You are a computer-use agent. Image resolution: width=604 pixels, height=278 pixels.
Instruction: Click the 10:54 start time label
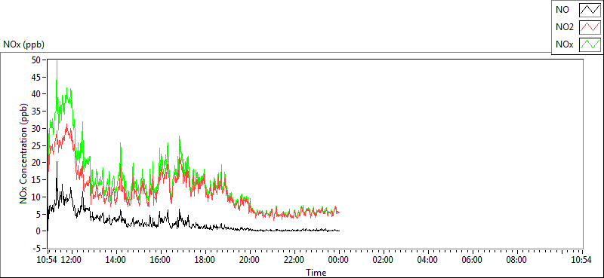[x=48, y=260]
